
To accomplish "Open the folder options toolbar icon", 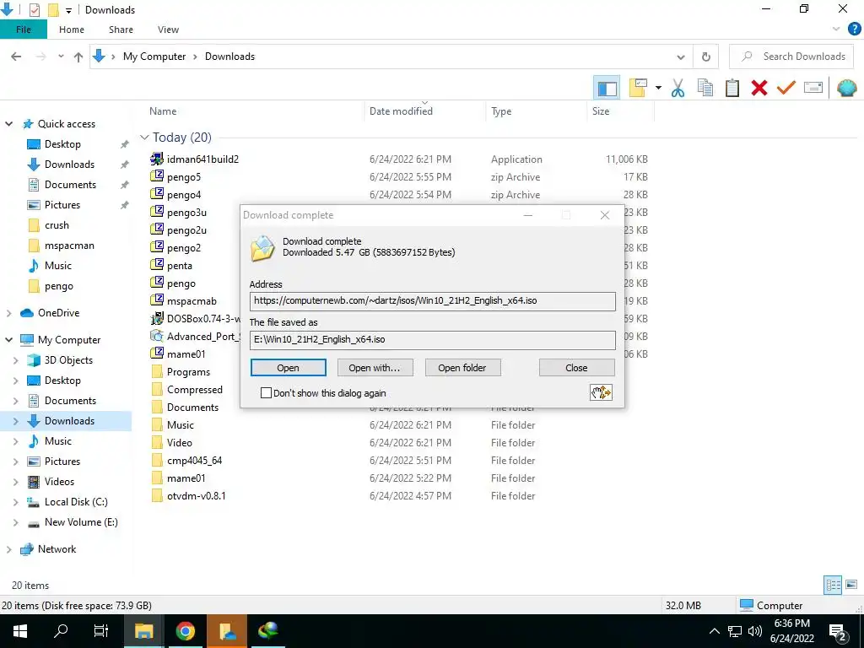I will [638, 88].
